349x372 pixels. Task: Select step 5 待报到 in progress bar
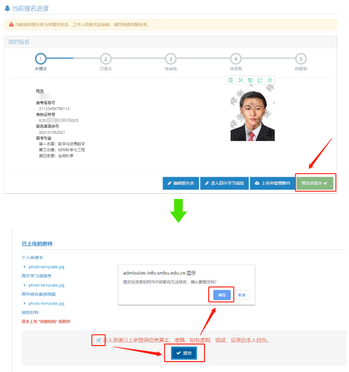coord(300,59)
